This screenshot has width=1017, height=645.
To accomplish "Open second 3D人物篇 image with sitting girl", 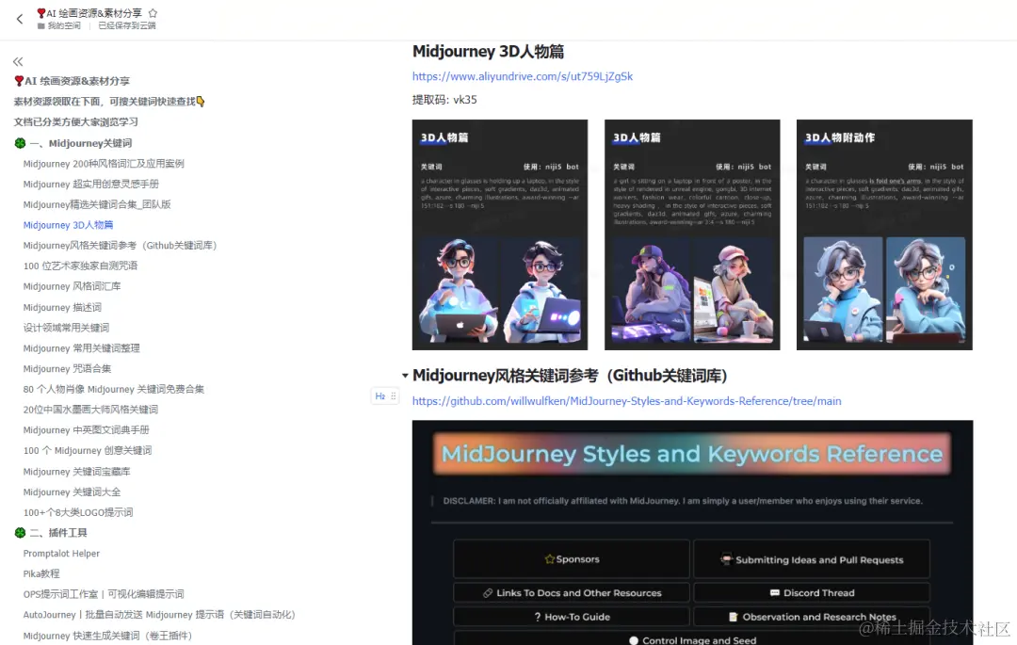I will pos(692,234).
